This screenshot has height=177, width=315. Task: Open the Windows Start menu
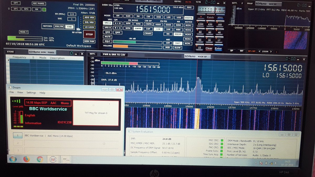point(13,159)
